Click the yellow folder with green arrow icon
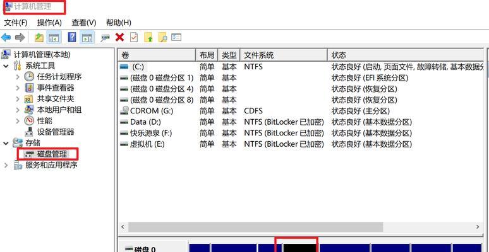This screenshot has height=252, width=489. coord(148,38)
